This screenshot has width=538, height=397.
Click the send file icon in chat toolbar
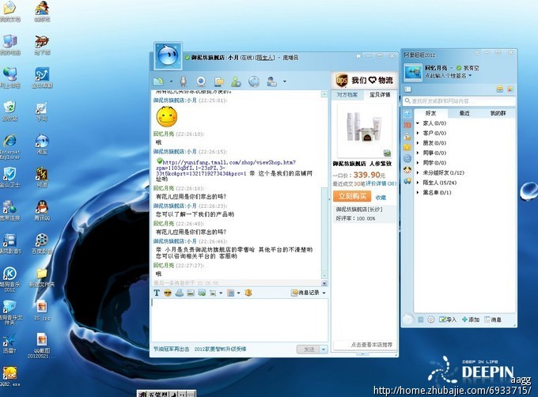pyautogui.click(x=158, y=81)
